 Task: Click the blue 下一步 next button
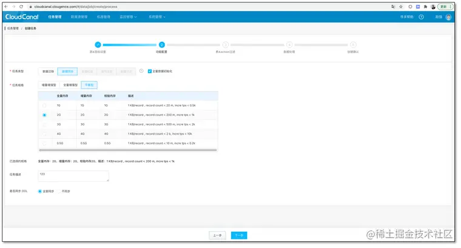click(x=239, y=235)
